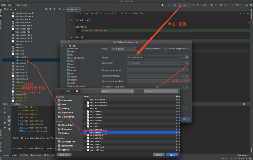Image resolution: width=253 pixels, height=160 pixels.
Task: Open Project panel options gear
Action: 59,9
